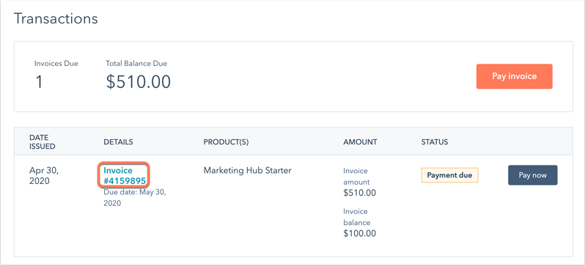
Task: Select the STATUS column header
Action: tap(434, 141)
